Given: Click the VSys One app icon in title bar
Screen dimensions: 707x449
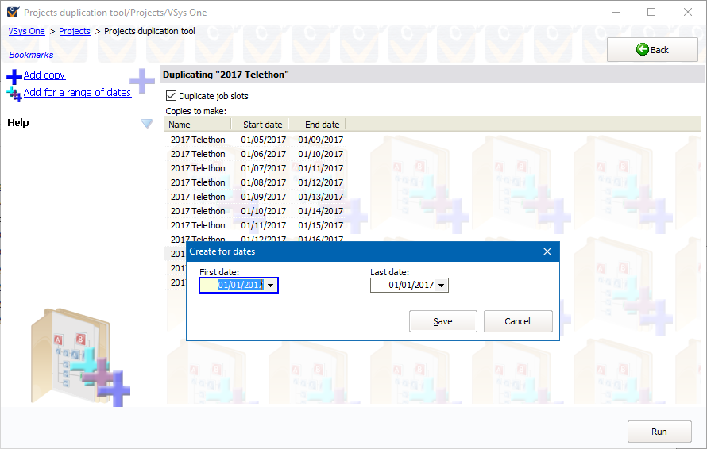Looking at the screenshot, I should [x=12, y=12].
